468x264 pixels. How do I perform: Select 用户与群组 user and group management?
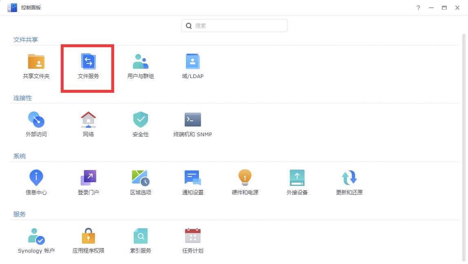pyautogui.click(x=140, y=67)
